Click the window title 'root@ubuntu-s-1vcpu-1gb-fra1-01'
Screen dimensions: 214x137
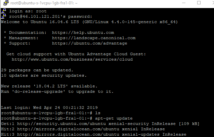[44, 3]
